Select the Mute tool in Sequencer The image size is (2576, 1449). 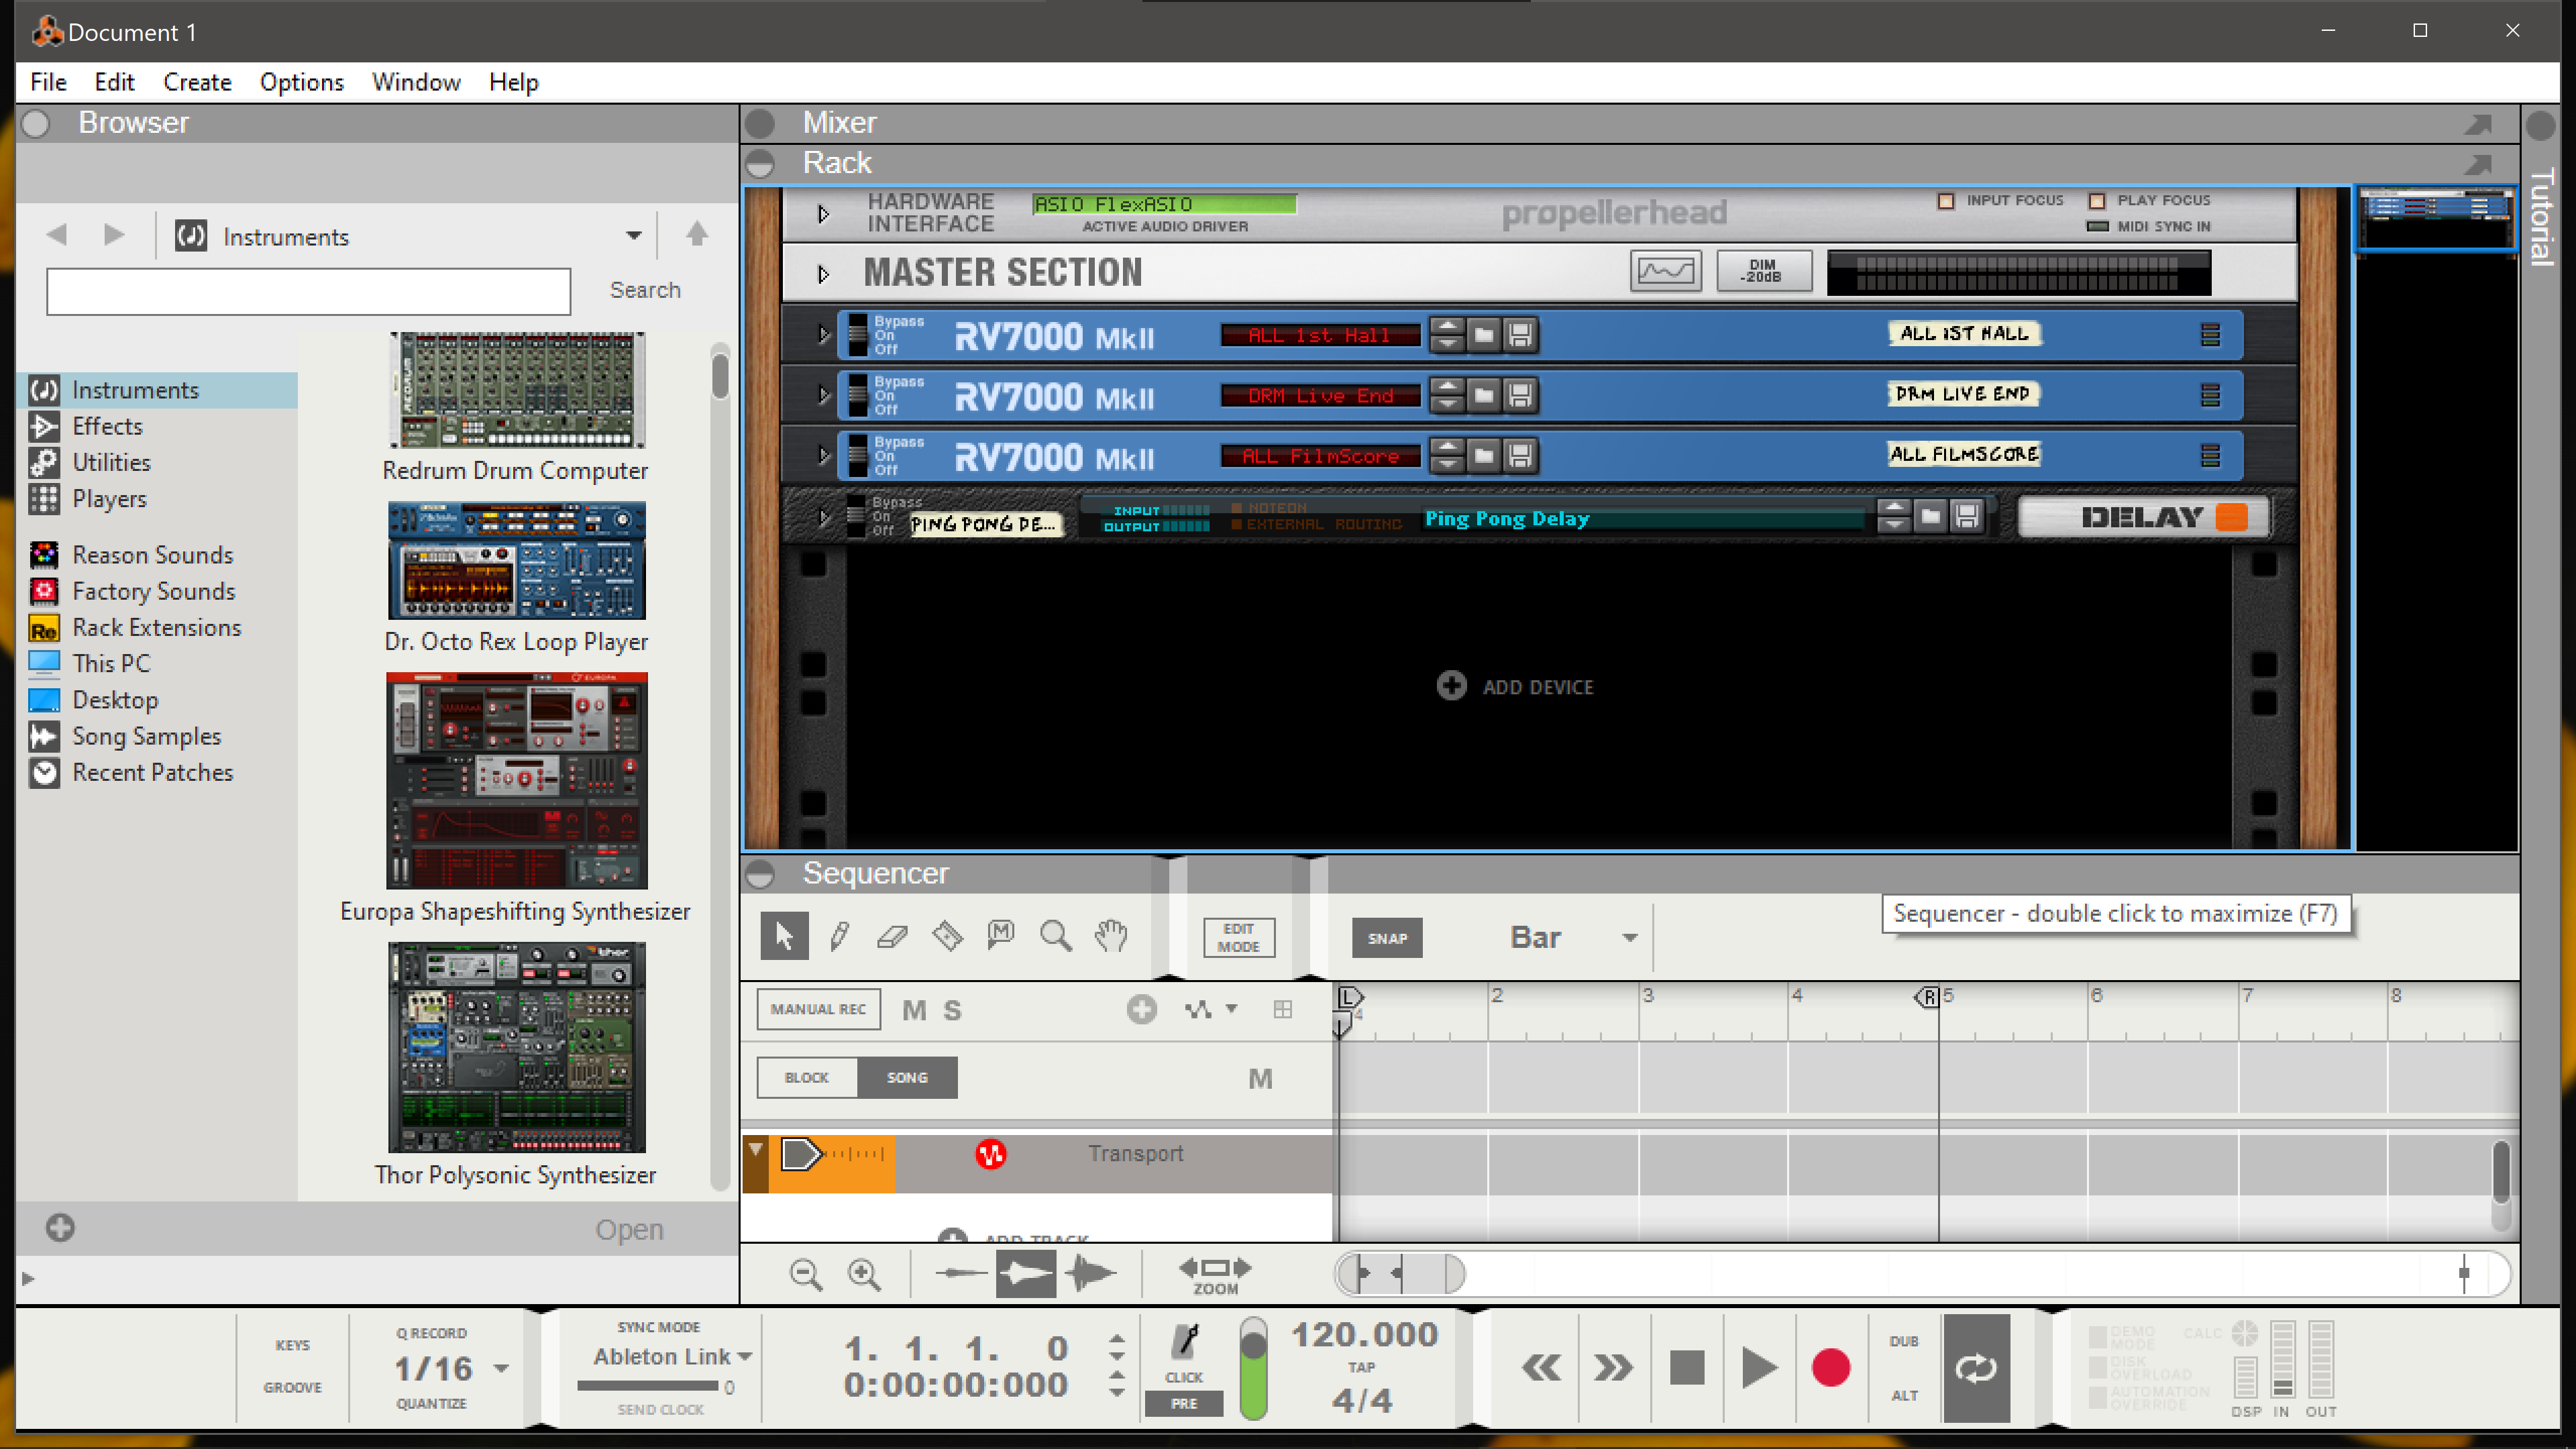pos(1001,936)
